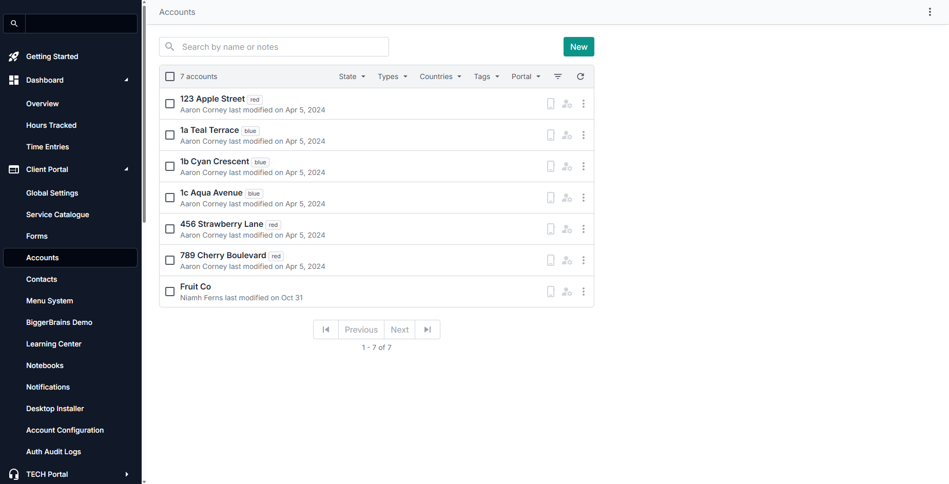Click the TECH Portal headset icon

click(x=14, y=474)
